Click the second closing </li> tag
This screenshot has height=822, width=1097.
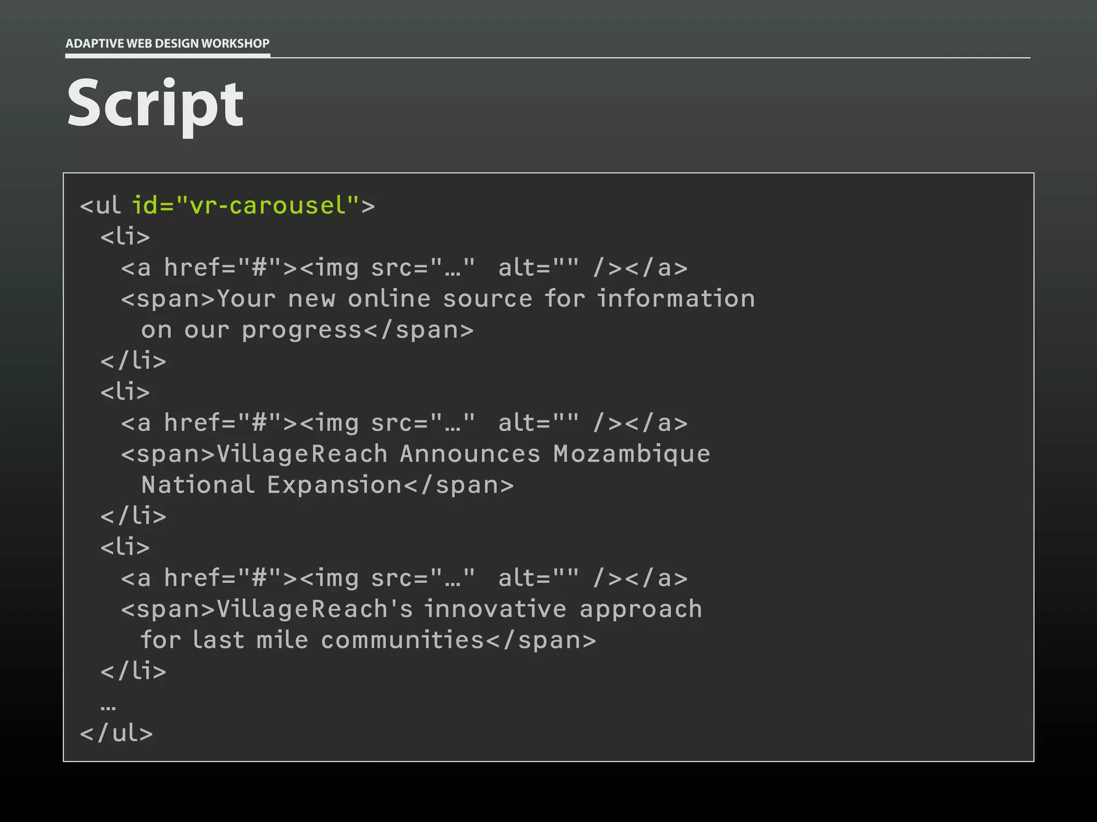point(133,516)
